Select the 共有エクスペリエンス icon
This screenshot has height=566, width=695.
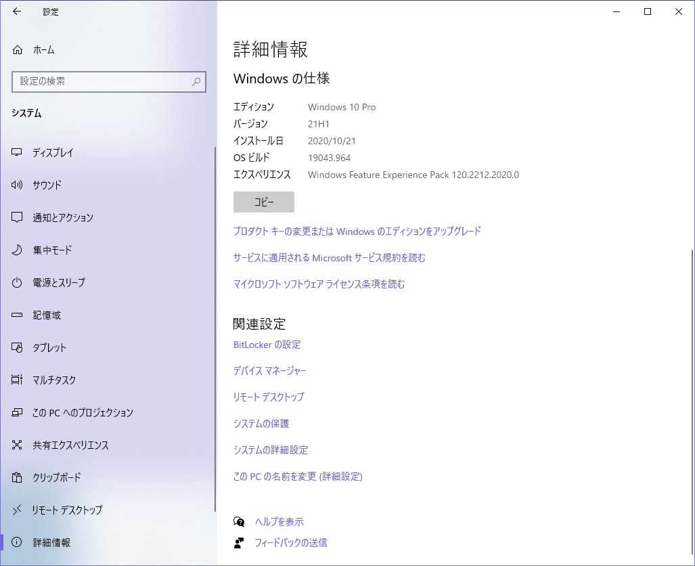[x=17, y=445]
